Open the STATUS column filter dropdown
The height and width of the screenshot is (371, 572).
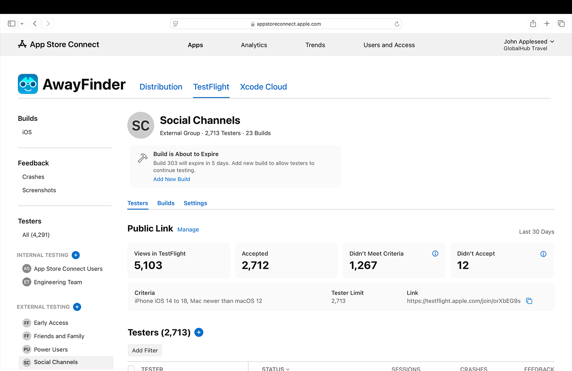pos(287,368)
